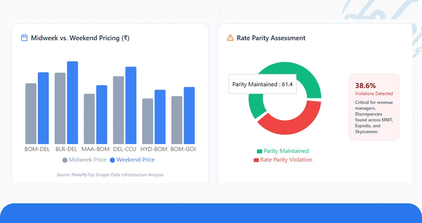Click the 38.6% violations detected figure
The image size is (422, 223).
pos(365,86)
